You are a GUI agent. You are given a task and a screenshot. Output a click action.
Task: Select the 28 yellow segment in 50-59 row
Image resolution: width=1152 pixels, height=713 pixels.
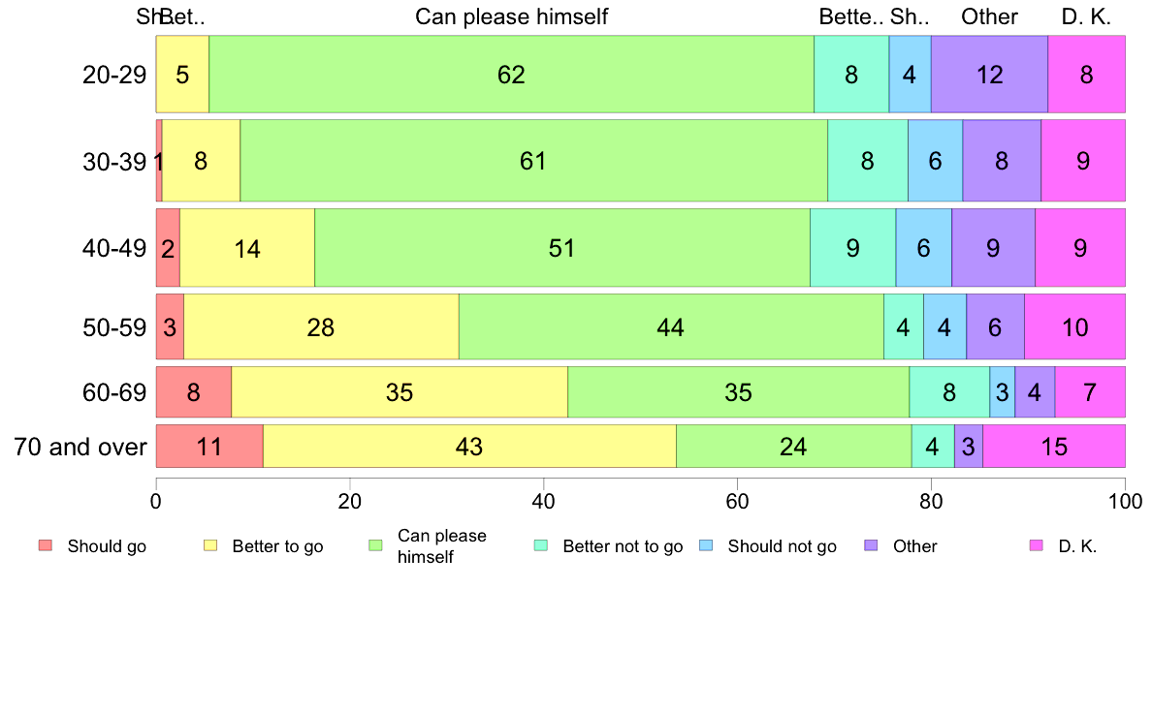pyautogui.click(x=321, y=326)
